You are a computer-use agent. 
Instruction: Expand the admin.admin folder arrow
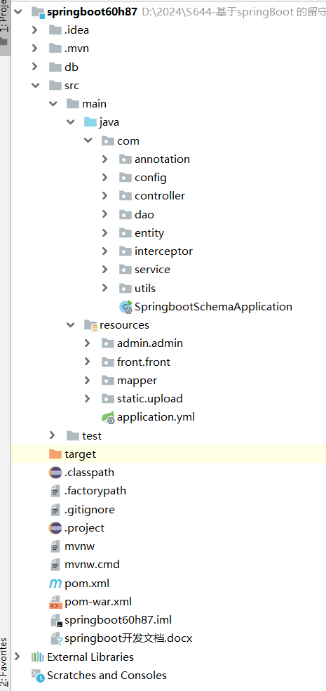click(87, 343)
